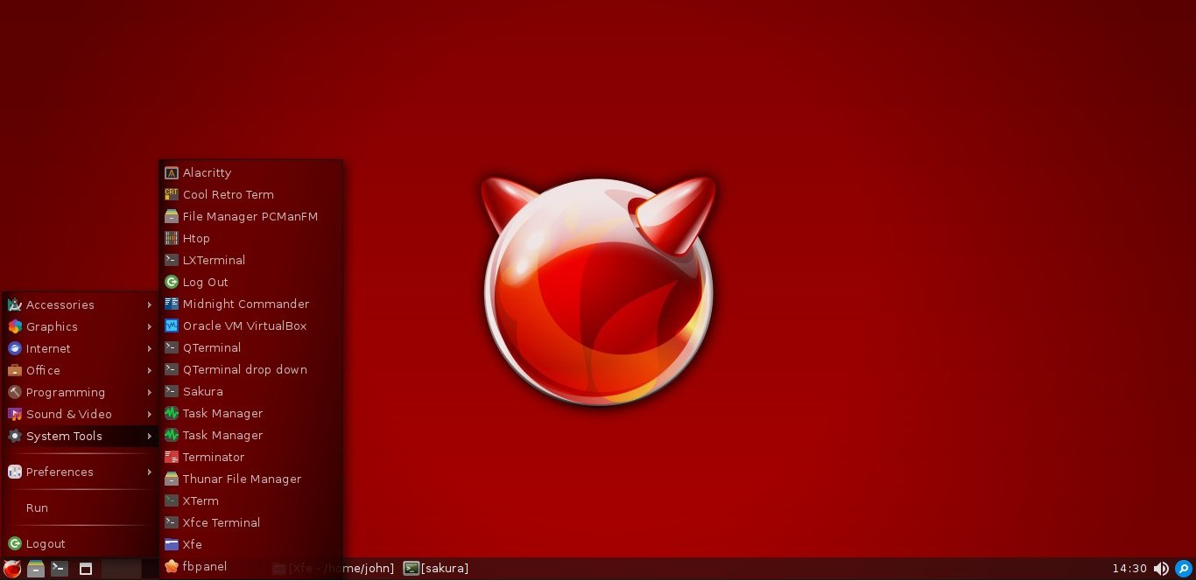Click the show desktop window icon
1196x581 pixels.
click(86, 569)
